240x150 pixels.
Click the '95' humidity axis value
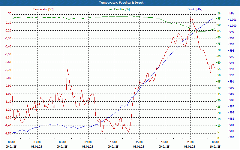(x=219, y=19)
